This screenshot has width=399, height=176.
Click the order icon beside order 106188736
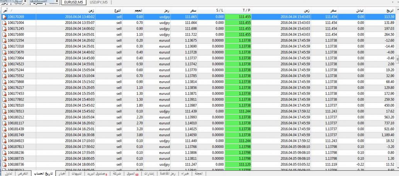[4, 164]
